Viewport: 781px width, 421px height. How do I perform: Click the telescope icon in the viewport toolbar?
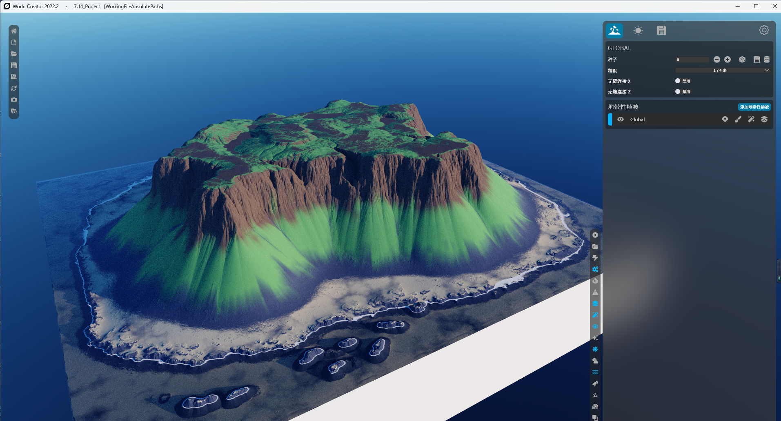(595, 383)
